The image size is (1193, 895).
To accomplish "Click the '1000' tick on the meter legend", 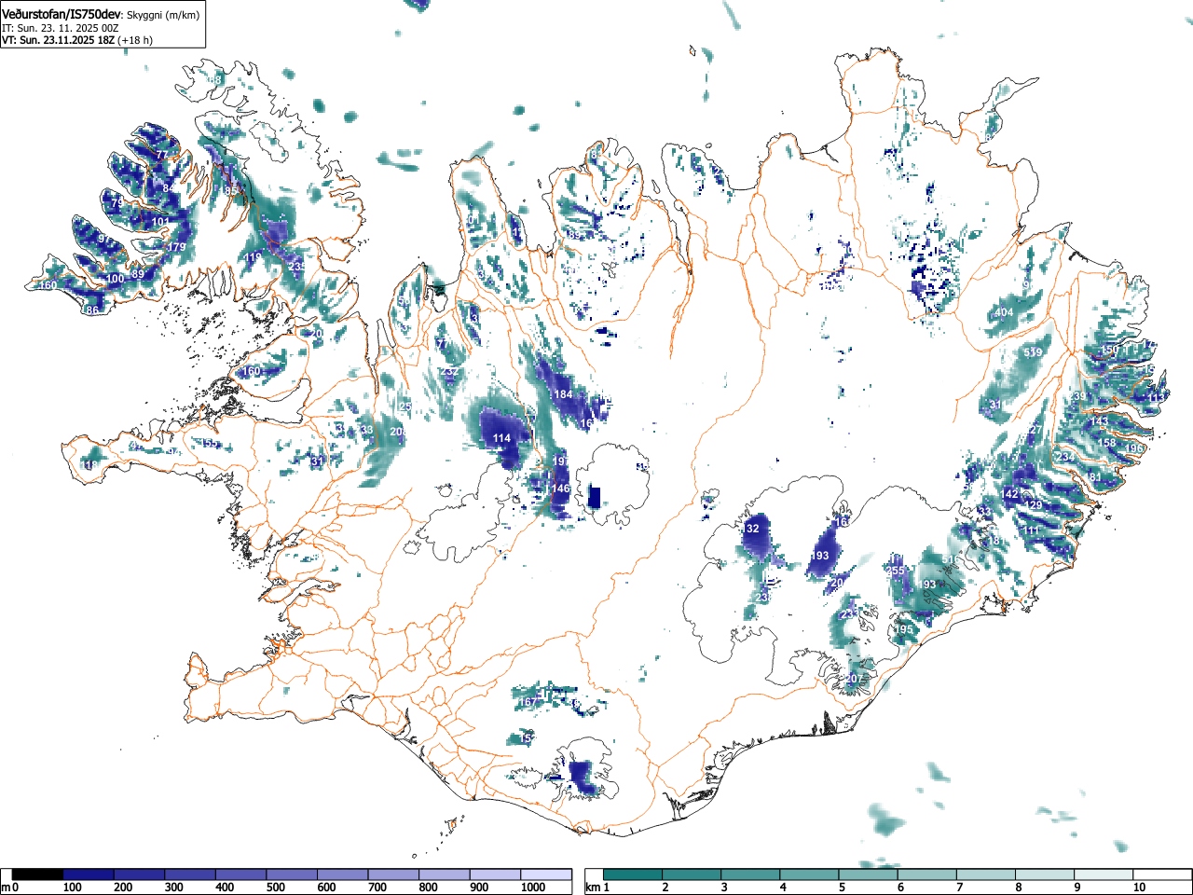I will (x=533, y=888).
